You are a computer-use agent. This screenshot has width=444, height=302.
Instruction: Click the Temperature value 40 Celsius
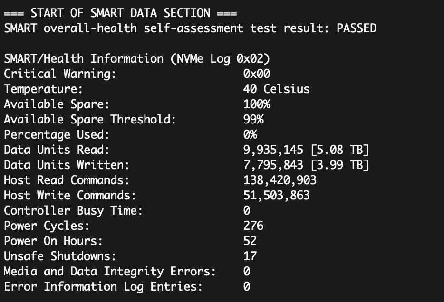click(x=276, y=89)
